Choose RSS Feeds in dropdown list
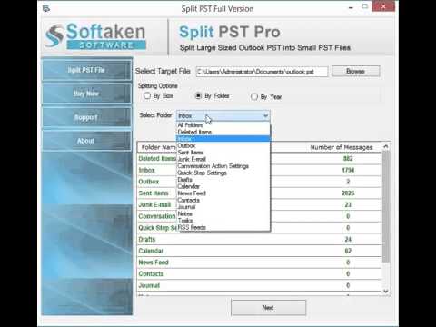This screenshot has width=436, height=327. pos(223,227)
